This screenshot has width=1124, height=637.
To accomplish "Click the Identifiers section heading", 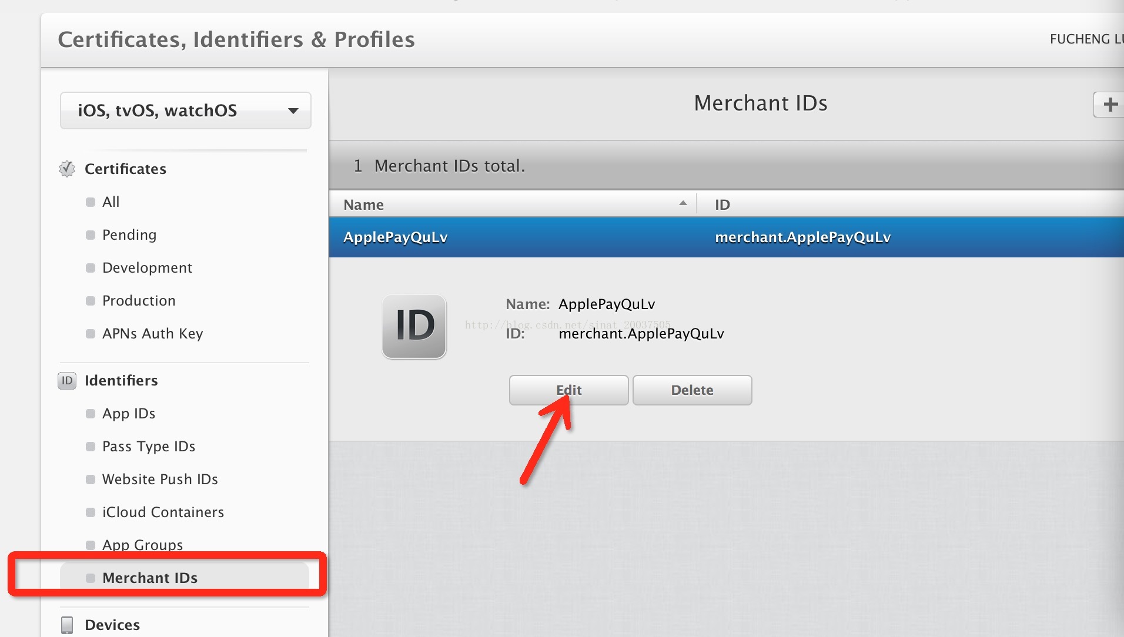I will [x=121, y=380].
